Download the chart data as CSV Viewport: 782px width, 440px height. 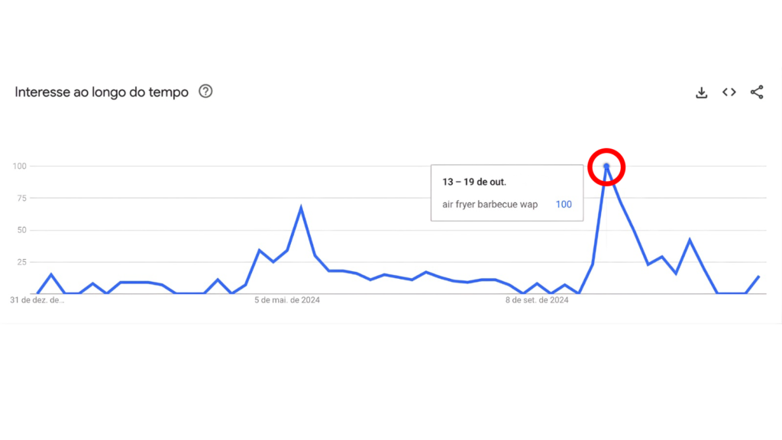click(702, 92)
